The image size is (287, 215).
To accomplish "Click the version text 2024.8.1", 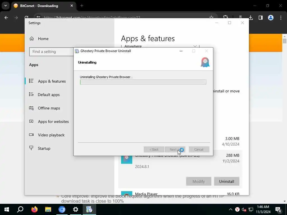I will (x=142, y=167).
